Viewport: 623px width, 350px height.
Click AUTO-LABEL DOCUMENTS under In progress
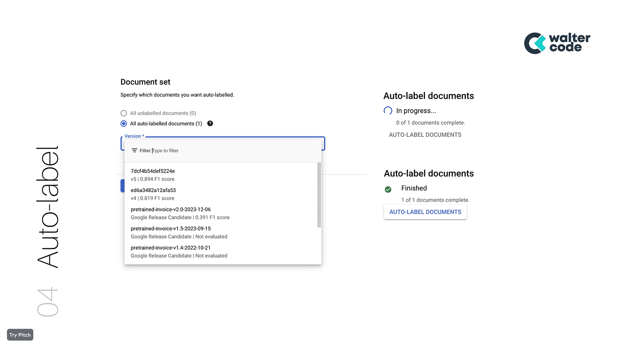(425, 135)
